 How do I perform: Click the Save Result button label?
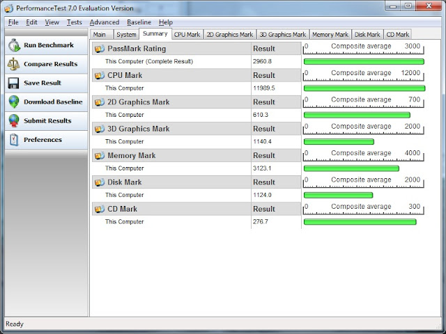coord(43,83)
